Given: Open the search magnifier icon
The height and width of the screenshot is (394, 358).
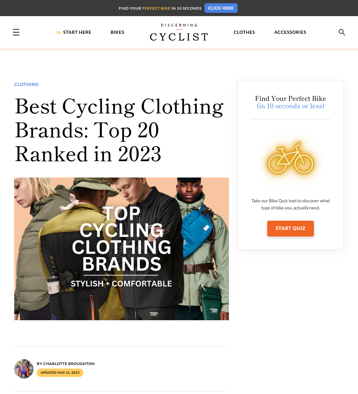Looking at the screenshot, I should (342, 32).
